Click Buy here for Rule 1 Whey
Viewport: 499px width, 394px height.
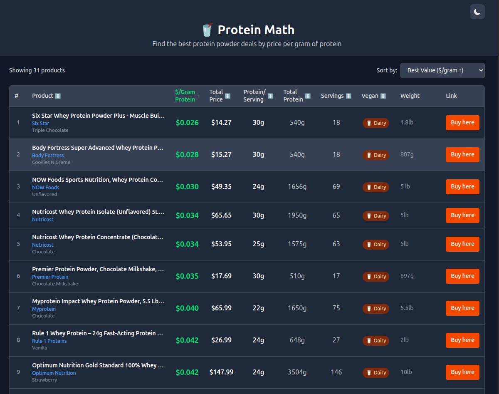coord(462,340)
